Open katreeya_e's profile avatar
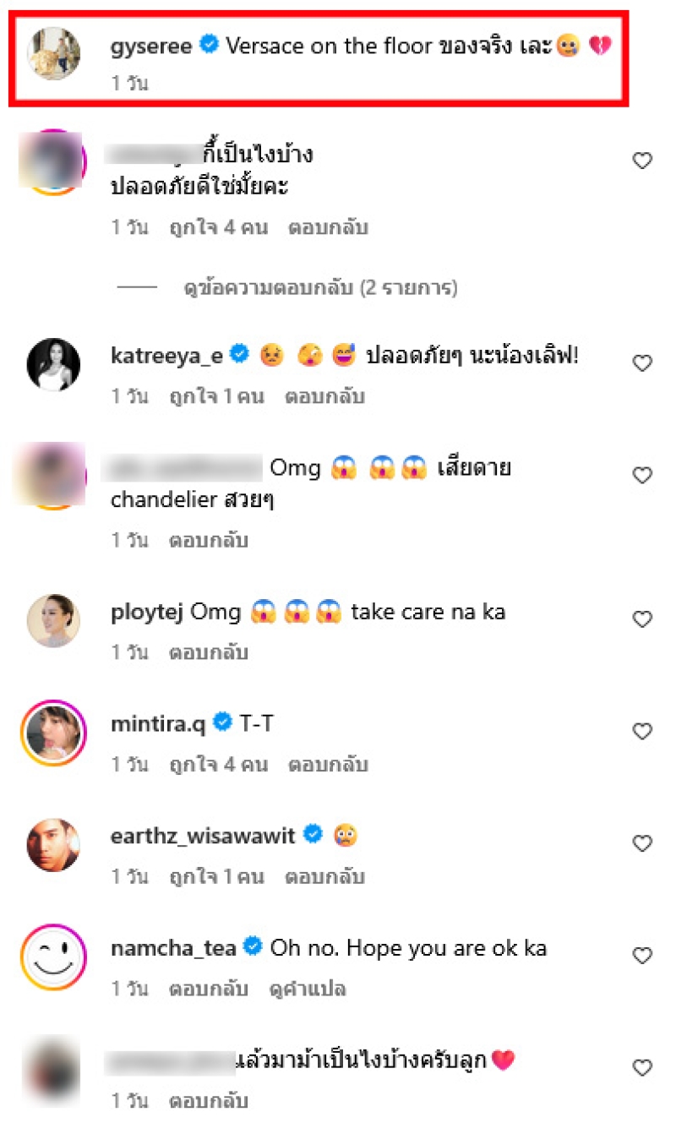 pos(54,364)
